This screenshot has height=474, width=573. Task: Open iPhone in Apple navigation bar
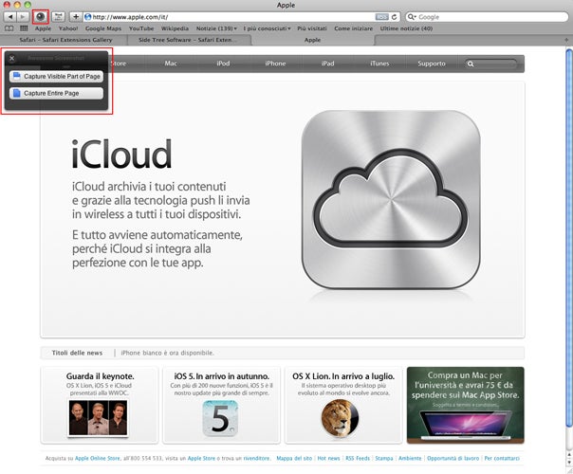tap(275, 64)
